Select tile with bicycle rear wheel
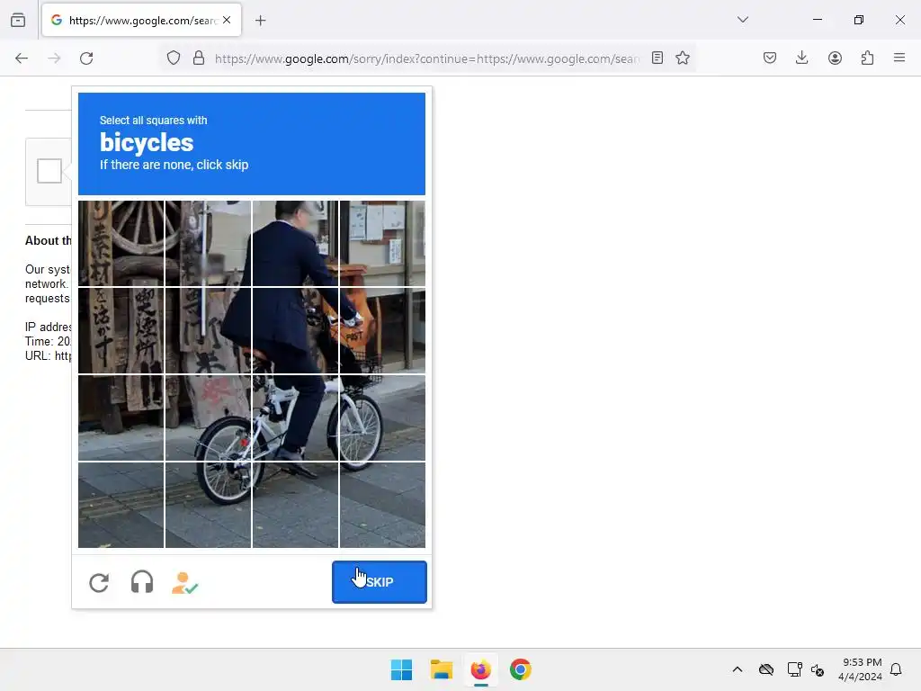921x691 pixels. 208,505
